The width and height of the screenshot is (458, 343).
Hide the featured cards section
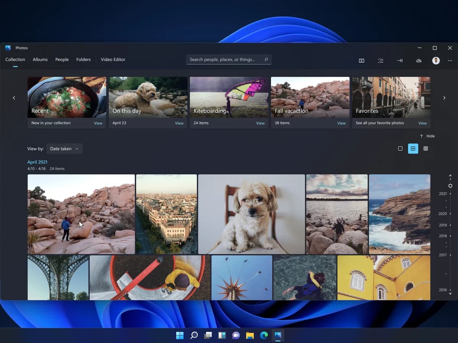[x=427, y=136]
